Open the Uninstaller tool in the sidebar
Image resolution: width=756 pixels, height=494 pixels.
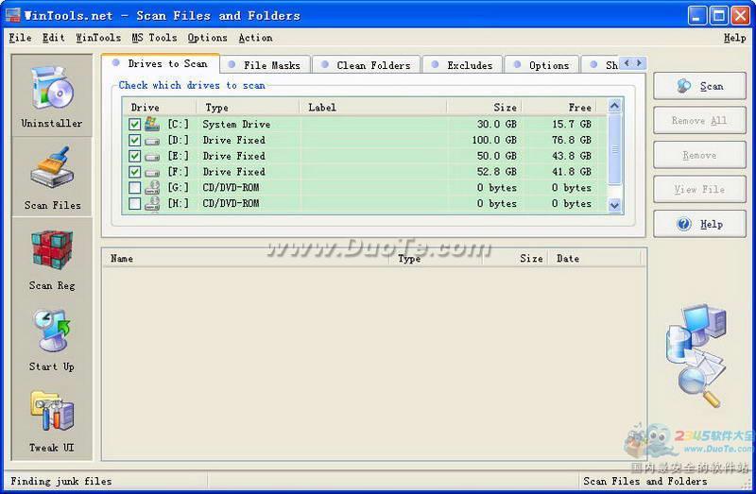tap(52, 96)
